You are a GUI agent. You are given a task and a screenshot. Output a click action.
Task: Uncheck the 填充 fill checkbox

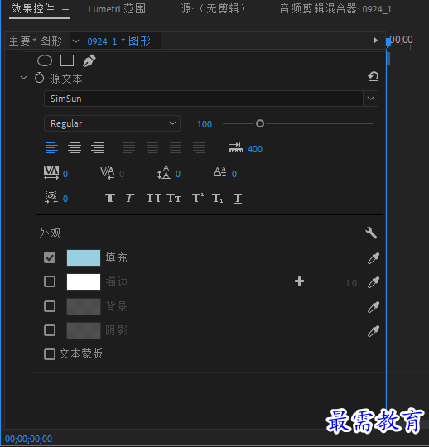(50, 257)
